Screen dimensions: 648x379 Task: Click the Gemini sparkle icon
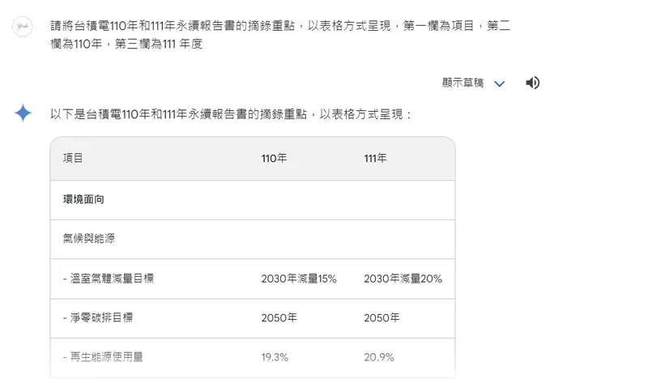tap(23, 113)
